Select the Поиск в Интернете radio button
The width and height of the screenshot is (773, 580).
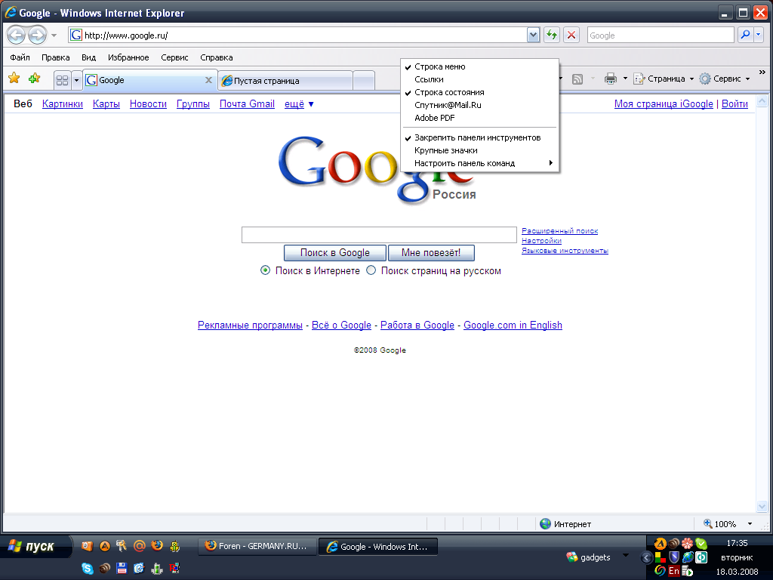pyautogui.click(x=265, y=270)
